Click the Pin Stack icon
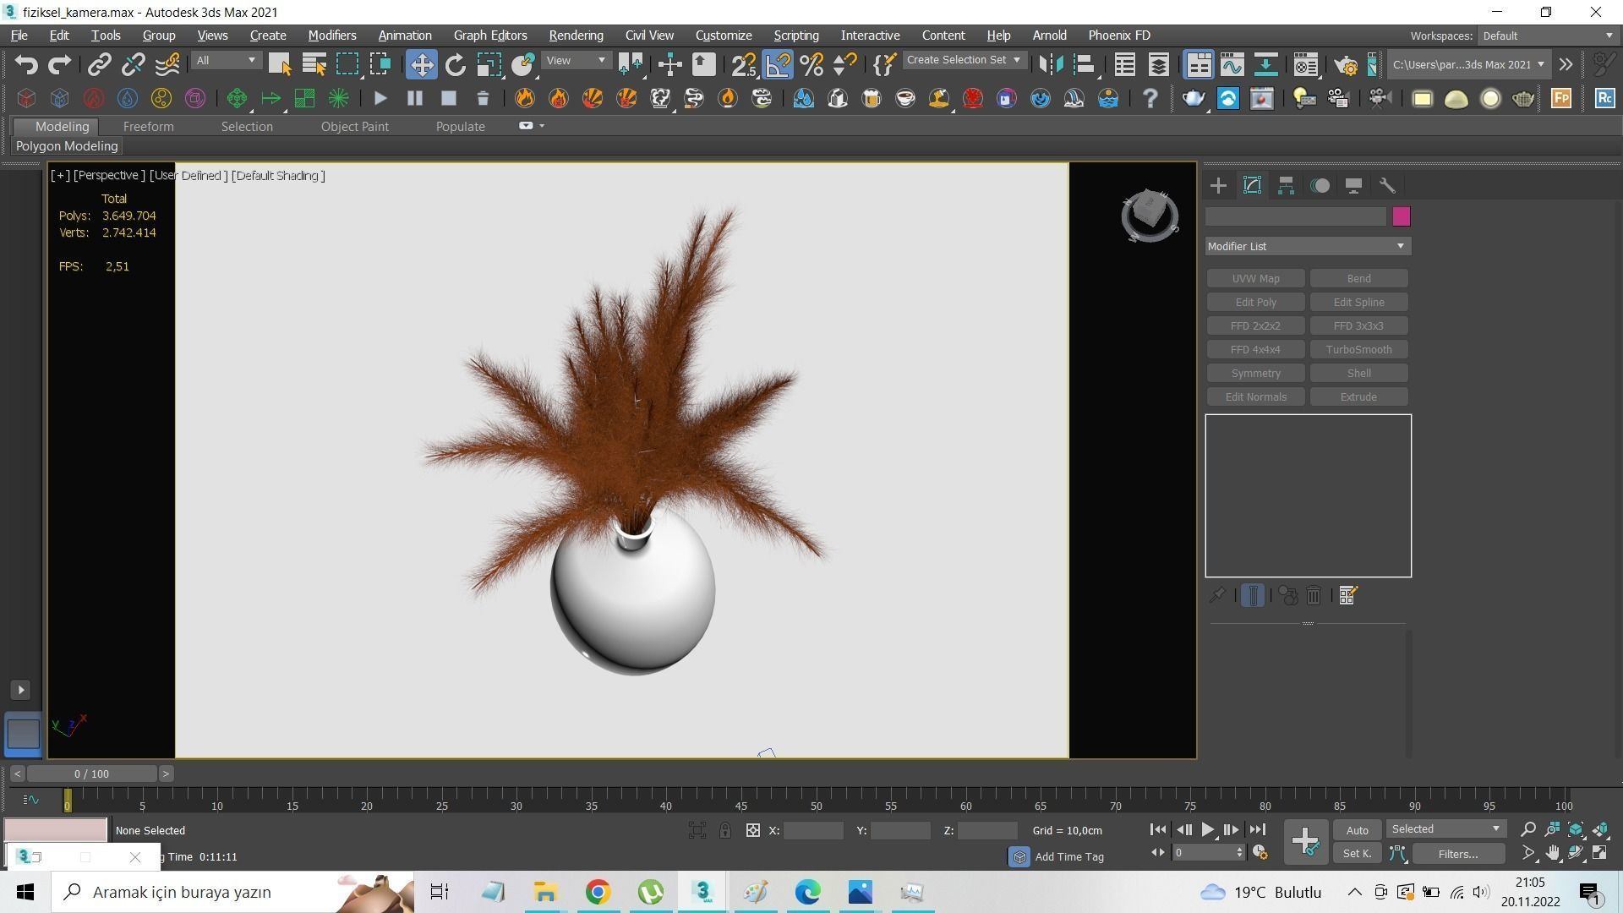1623x913 pixels. tap(1216, 595)
